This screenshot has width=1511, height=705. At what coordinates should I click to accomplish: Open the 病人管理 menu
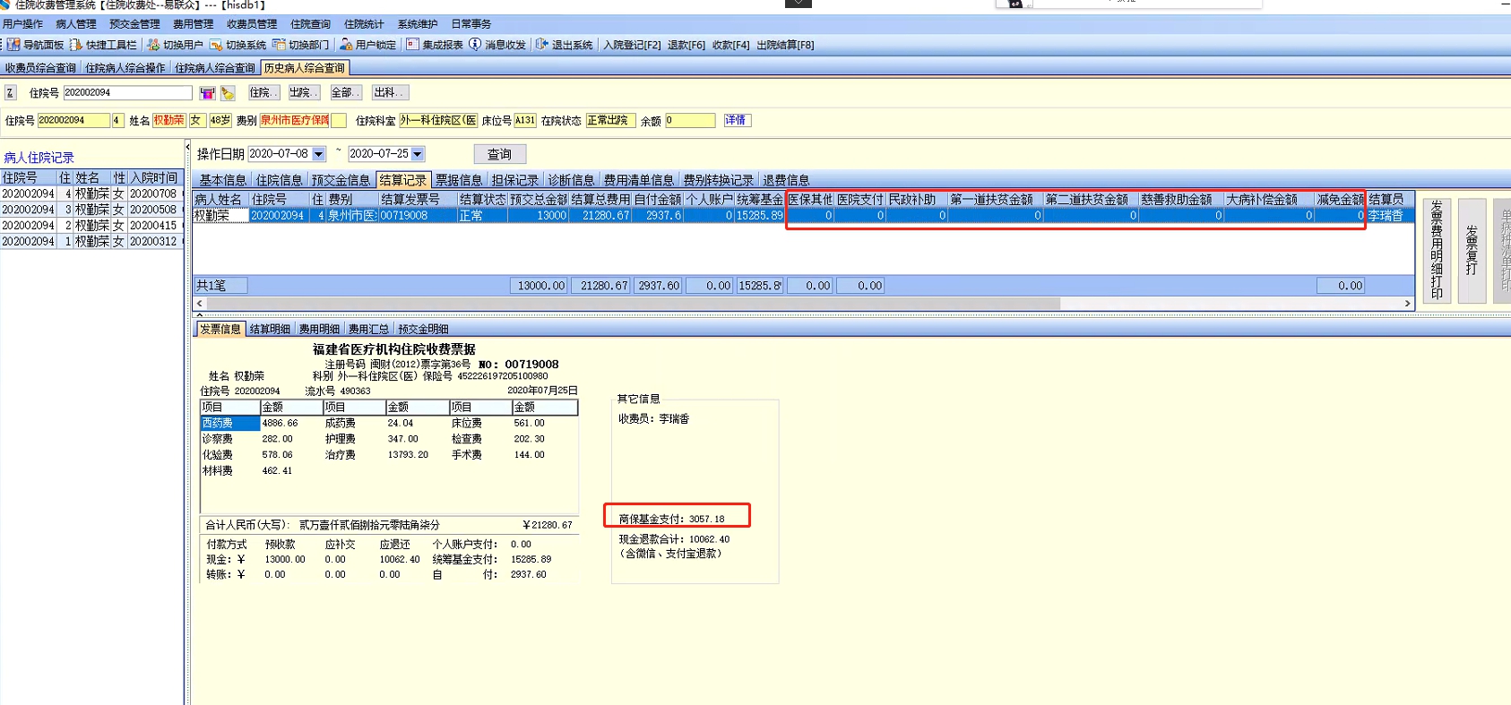(76, 24)
